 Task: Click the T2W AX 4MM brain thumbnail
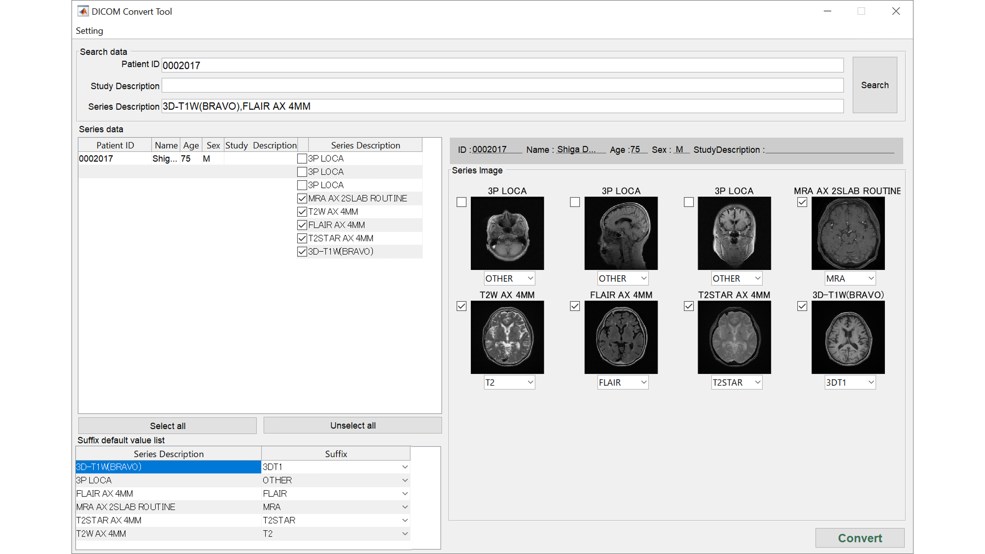[507, 337]
